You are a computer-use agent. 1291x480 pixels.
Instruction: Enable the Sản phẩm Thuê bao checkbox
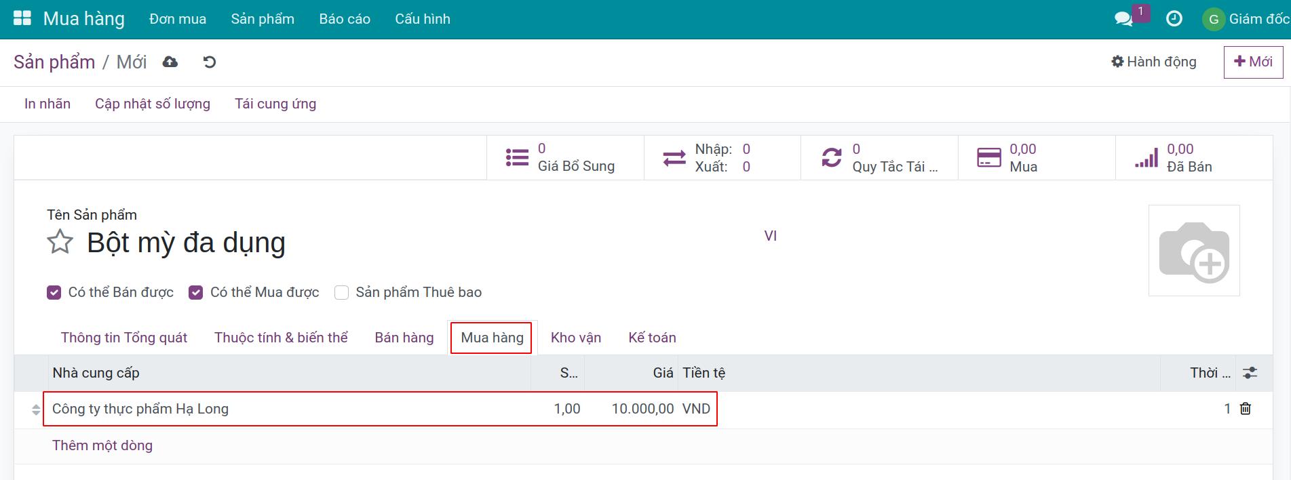(x=342, y=292)
